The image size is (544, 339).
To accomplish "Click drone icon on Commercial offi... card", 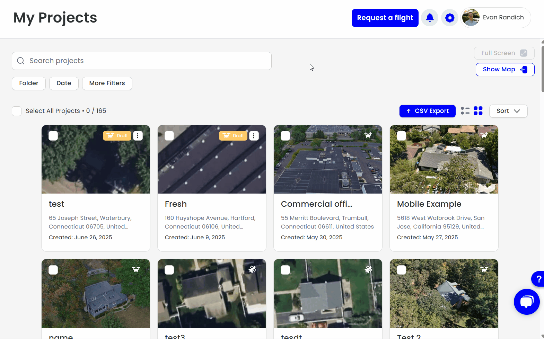I will click(368, 135).
